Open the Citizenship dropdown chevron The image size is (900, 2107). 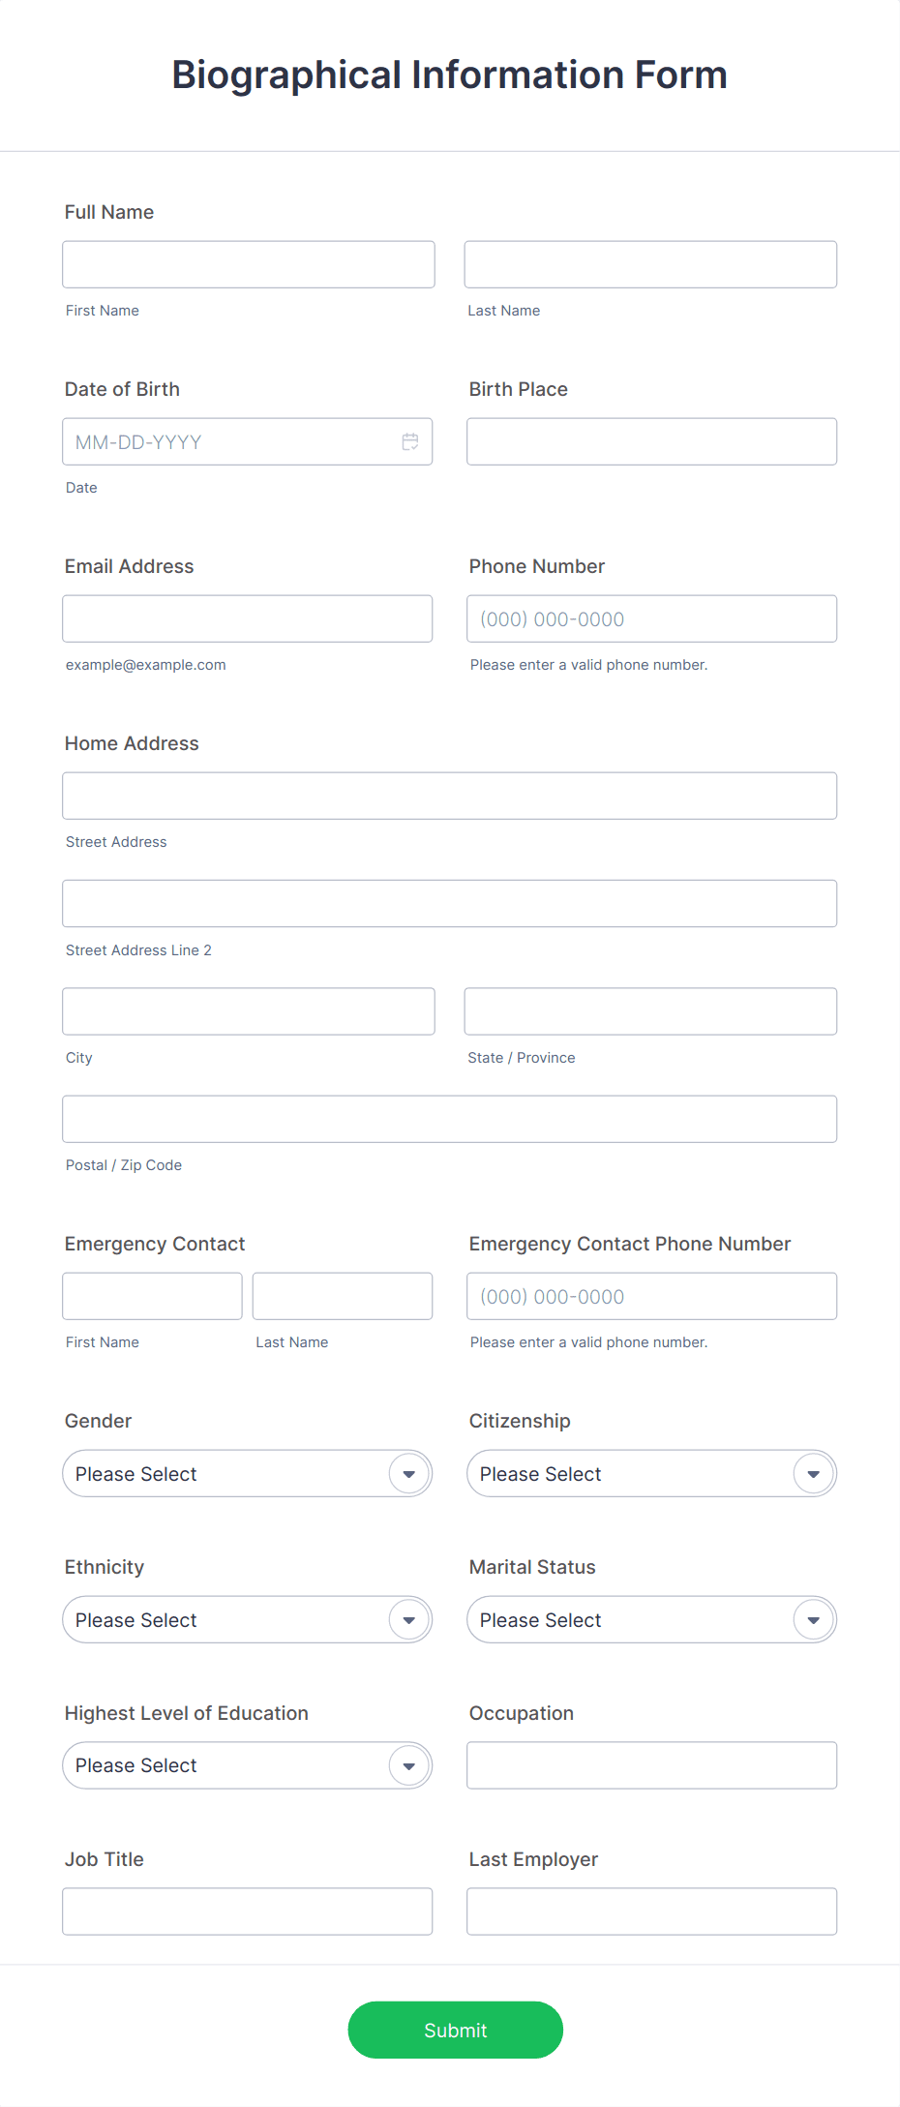pyautogui.click(x=812, y=1473)
